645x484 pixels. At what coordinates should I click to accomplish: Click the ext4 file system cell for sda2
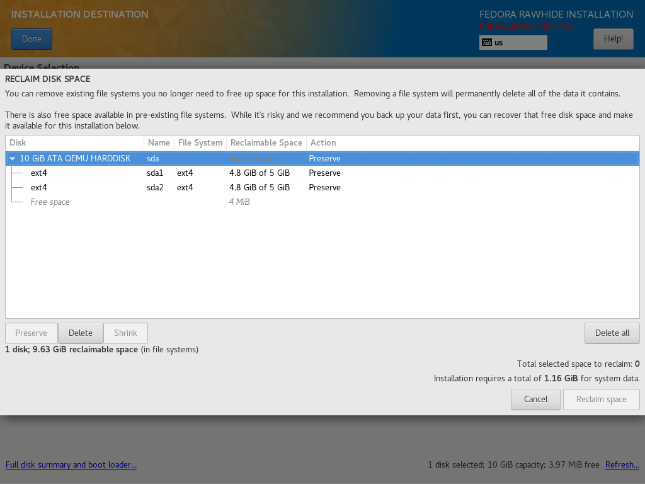[185, 187]
